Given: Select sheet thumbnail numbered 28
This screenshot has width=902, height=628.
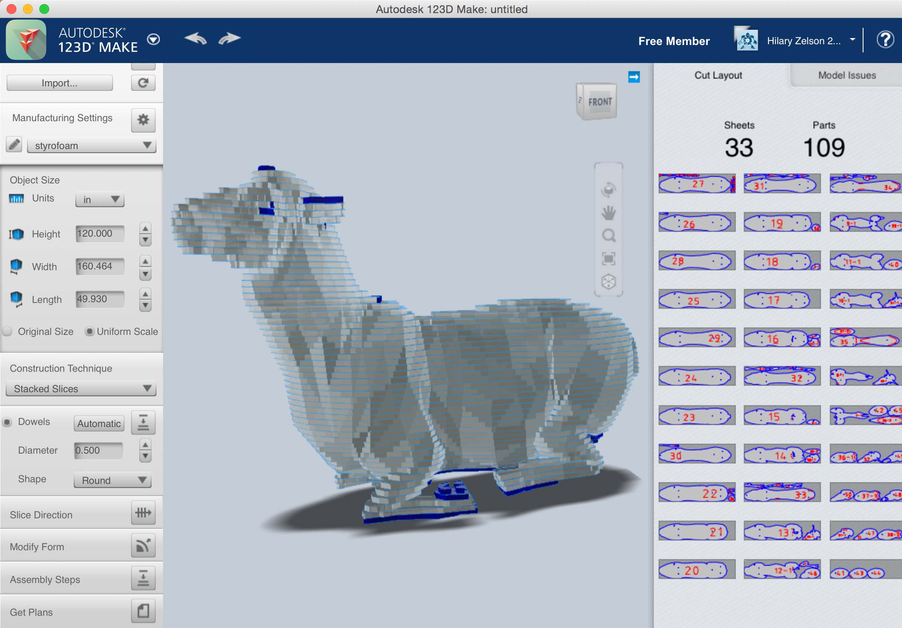Looking at the screenshot, I should coord(697,261).
